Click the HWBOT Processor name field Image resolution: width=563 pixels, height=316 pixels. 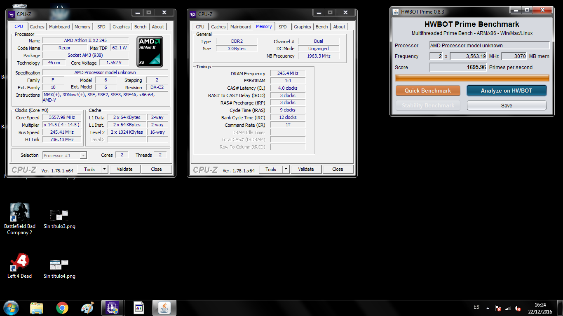pyautogui.click(x=490, y=46)
